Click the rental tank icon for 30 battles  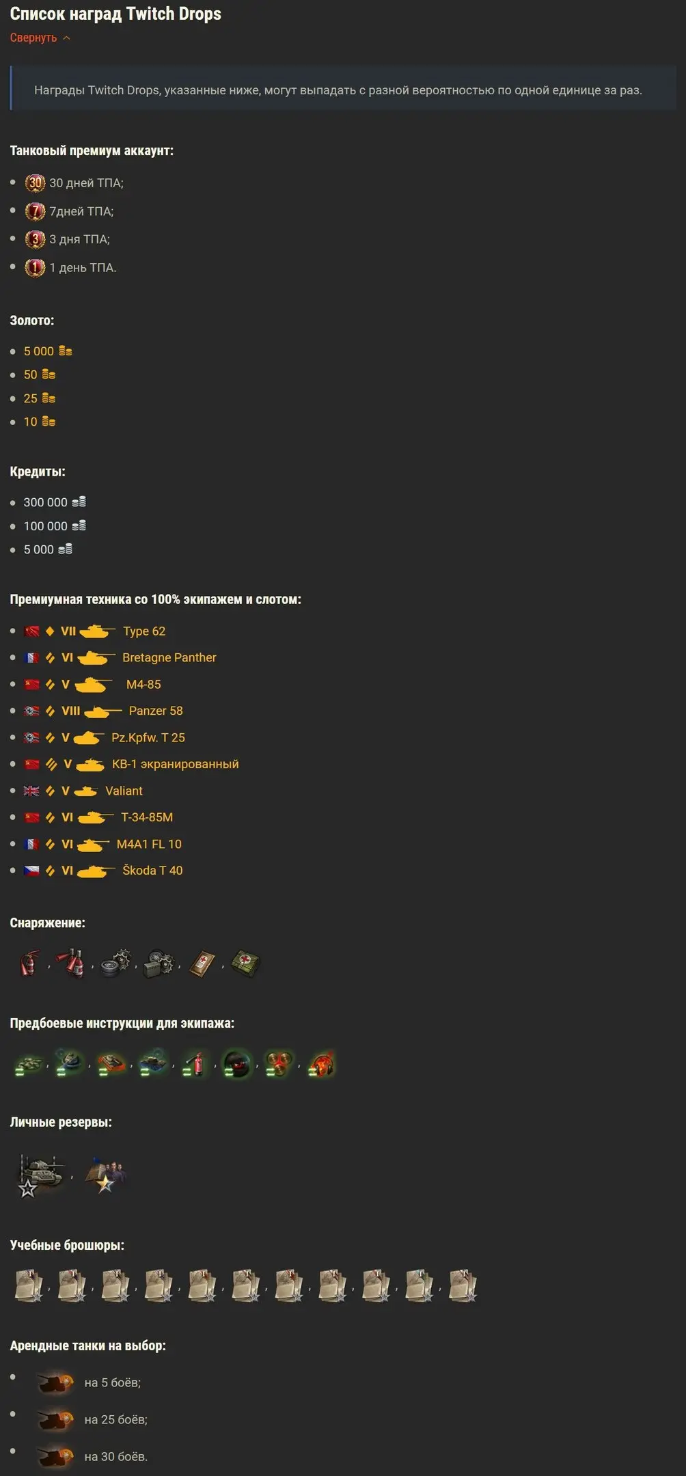point(55,1456)
